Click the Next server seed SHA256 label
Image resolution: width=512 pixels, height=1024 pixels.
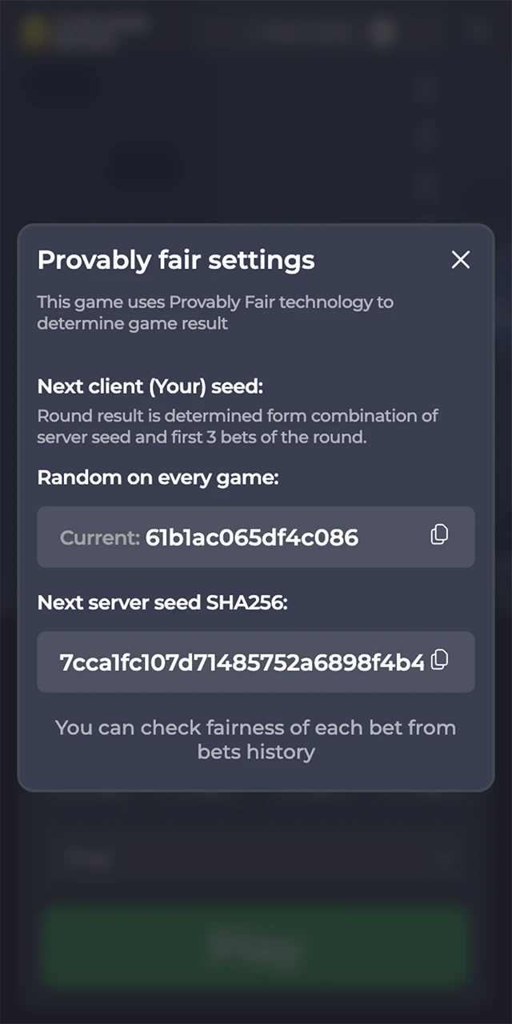(162, 602)
